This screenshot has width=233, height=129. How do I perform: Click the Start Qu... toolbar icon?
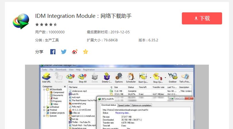(143, 78)
